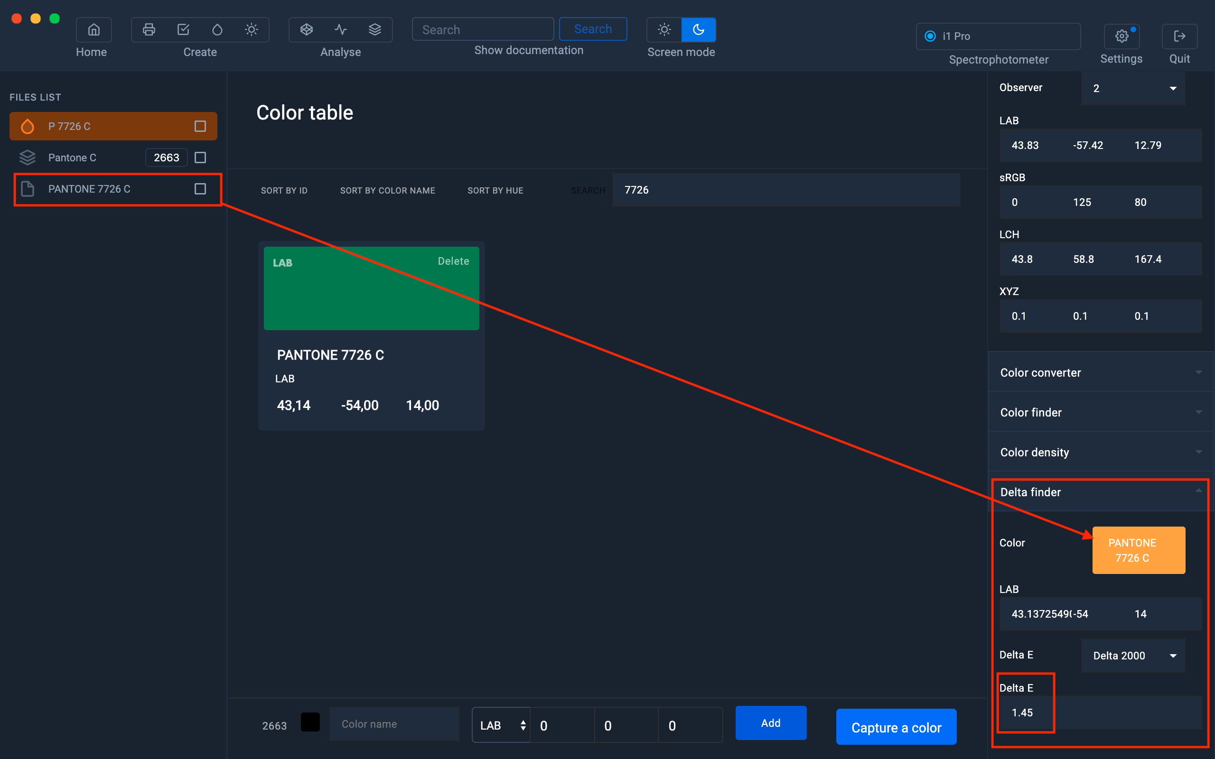Tick the P 7726 C checkbox
The height and width of the screenshot is (759, 1215).
coord(200,126)
